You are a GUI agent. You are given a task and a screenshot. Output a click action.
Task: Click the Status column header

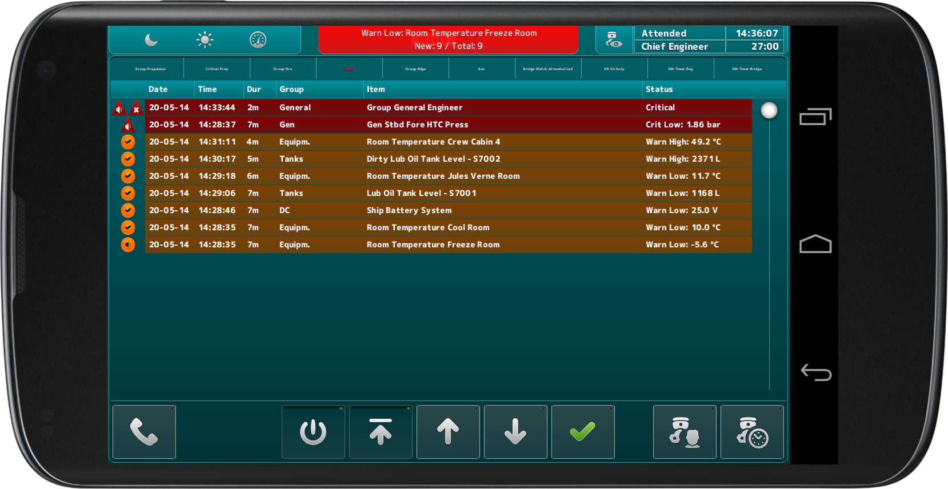(659, 89)
